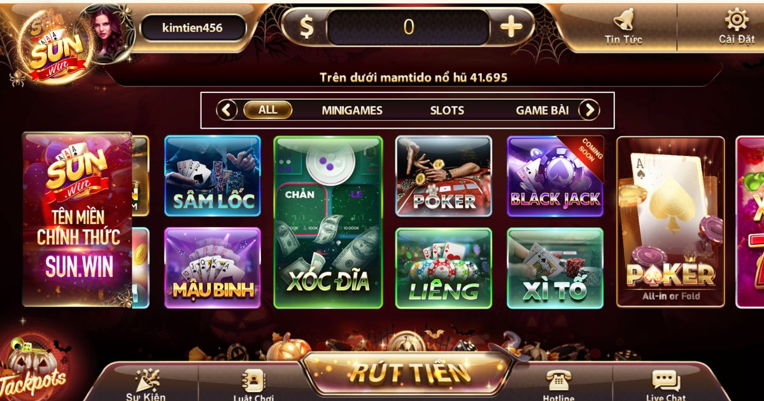This screenshot has width=764, height=401.
Task: Switch to the MINIGAMES tab
Action: tap(352, 110)
